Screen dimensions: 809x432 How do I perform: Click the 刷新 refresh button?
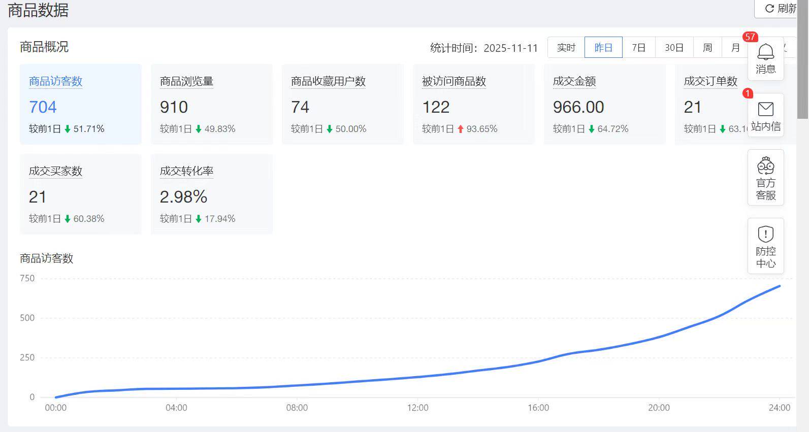click(x=777, y=9)
